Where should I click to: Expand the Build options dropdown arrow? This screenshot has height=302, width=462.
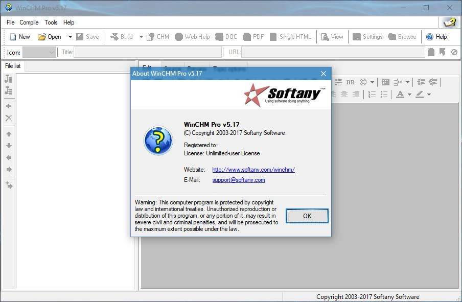pos(141,37)
